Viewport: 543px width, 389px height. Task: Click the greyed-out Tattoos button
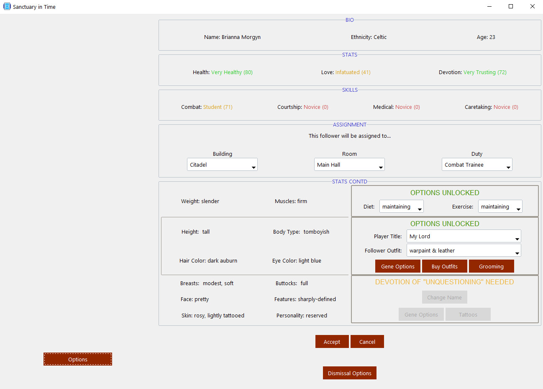point(468,314)
